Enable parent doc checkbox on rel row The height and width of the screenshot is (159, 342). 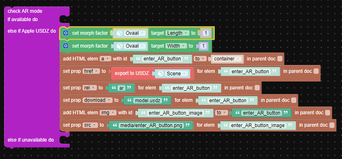point(257,88)
